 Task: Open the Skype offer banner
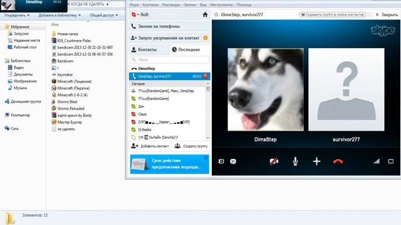pos(170,164)
